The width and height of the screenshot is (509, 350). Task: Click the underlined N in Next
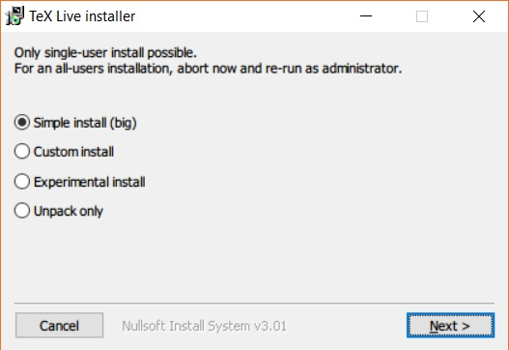[435, 326]
